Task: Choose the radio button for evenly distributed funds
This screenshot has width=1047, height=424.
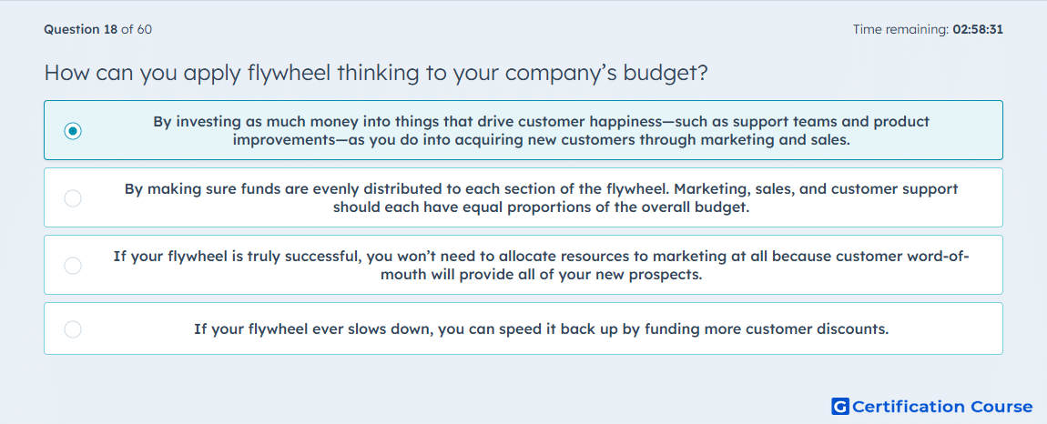Action: click(x=73, y=198)
